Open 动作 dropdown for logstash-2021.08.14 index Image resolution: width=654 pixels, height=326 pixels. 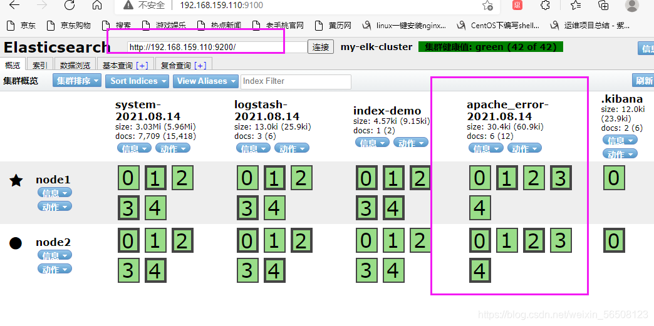tap(291, 148)
